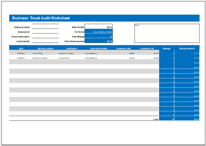
Task: Select the Employee Name input line
Action: click(45, 26)
